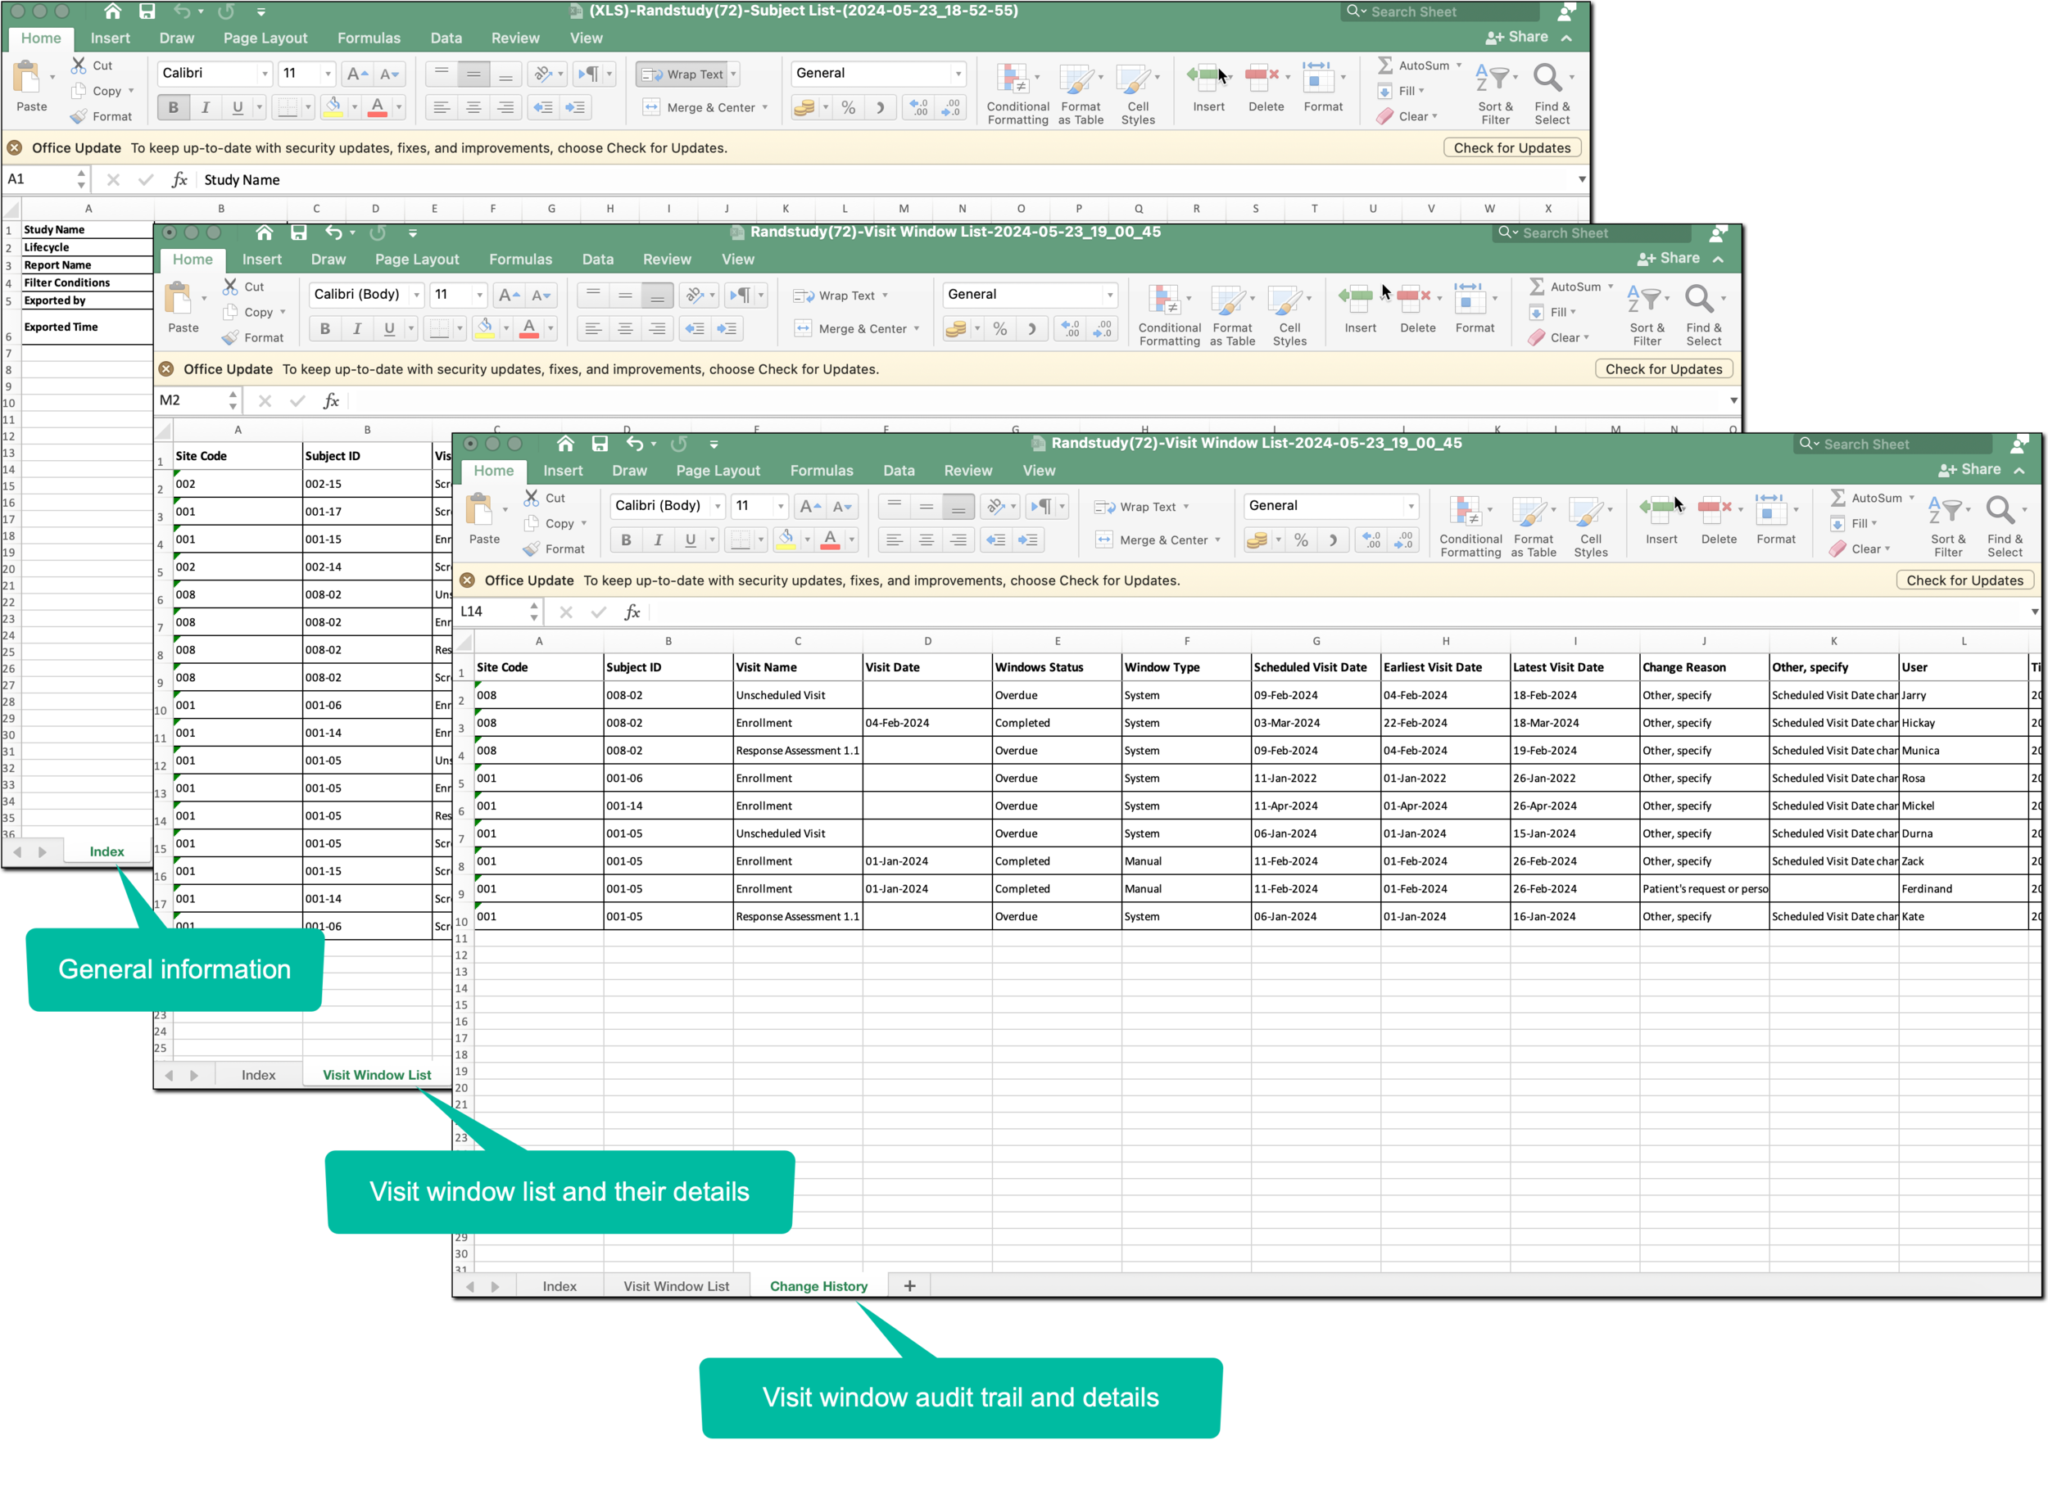This screenshot has height=1490, width=2048.
Task: Click the fx insert function icon in front window
Action: coord(632,612)
